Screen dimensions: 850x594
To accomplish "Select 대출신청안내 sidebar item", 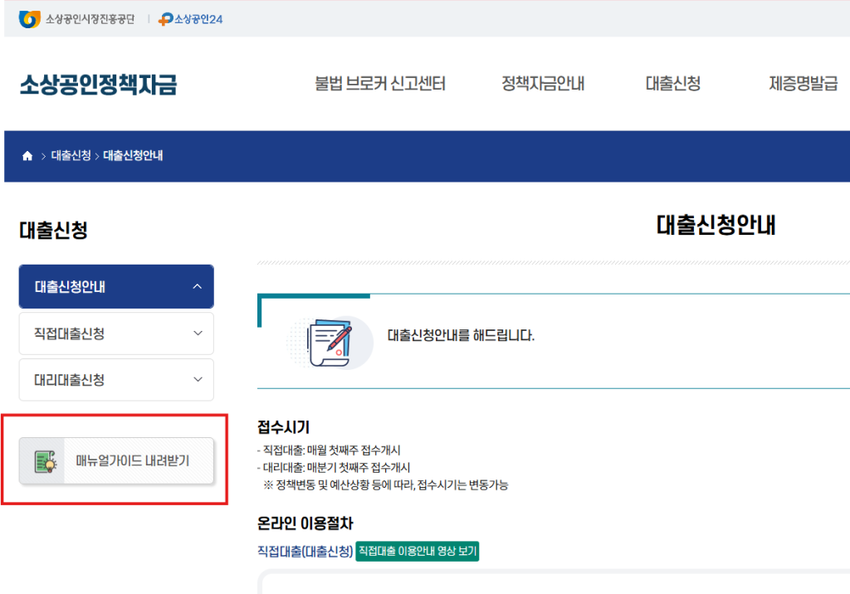I will point(116,287).
